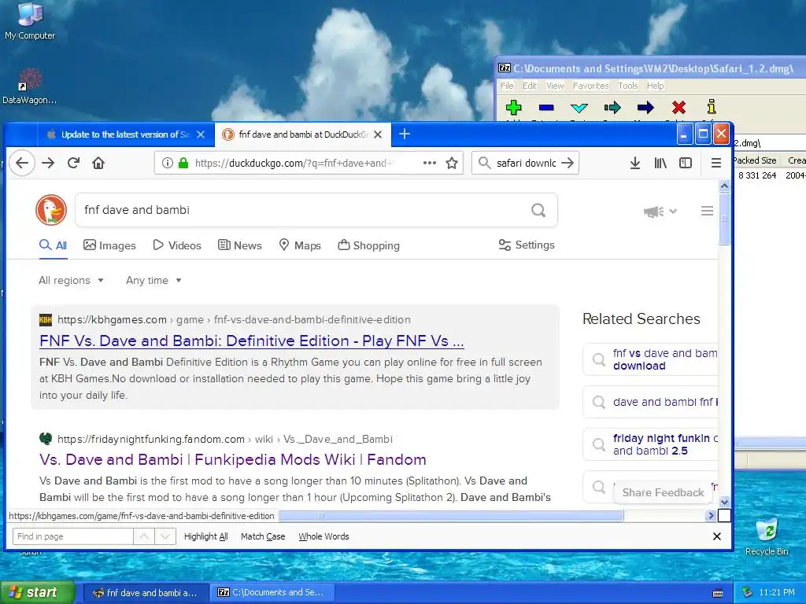Open the DuckDuckGo megaphone dropdown
This screenshot has height=604, width=806.
pyautogui.click(x=660, y=211)
